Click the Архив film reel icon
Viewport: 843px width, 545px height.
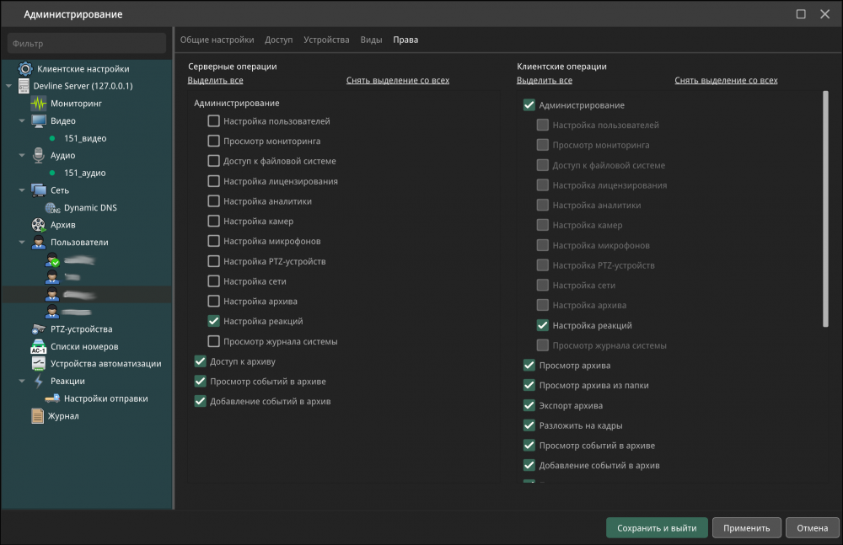39,225
